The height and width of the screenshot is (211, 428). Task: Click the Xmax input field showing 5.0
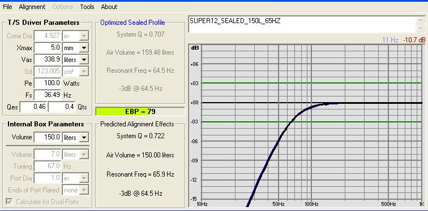[48, 48]
